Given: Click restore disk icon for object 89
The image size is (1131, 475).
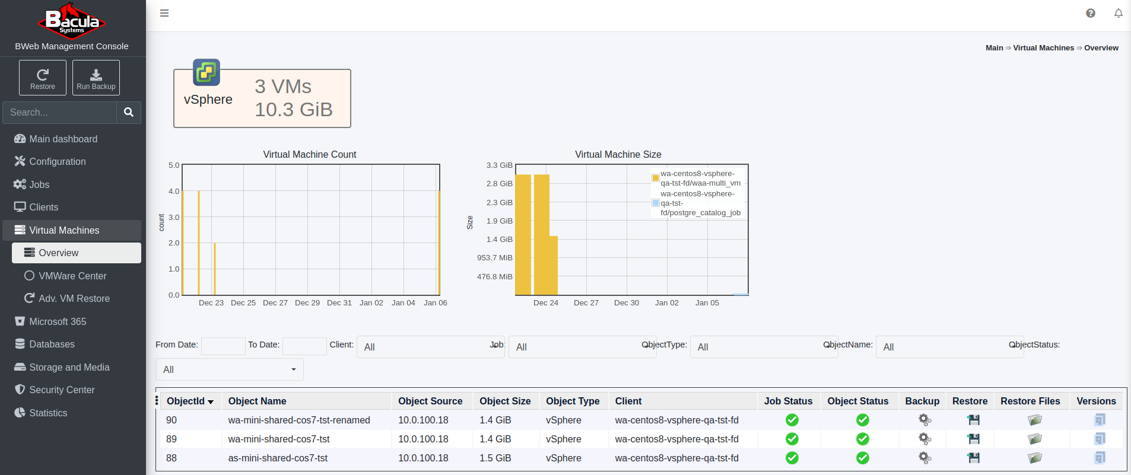Looking at the screenshot, I should pyautogui.click(x=973, y=439).
